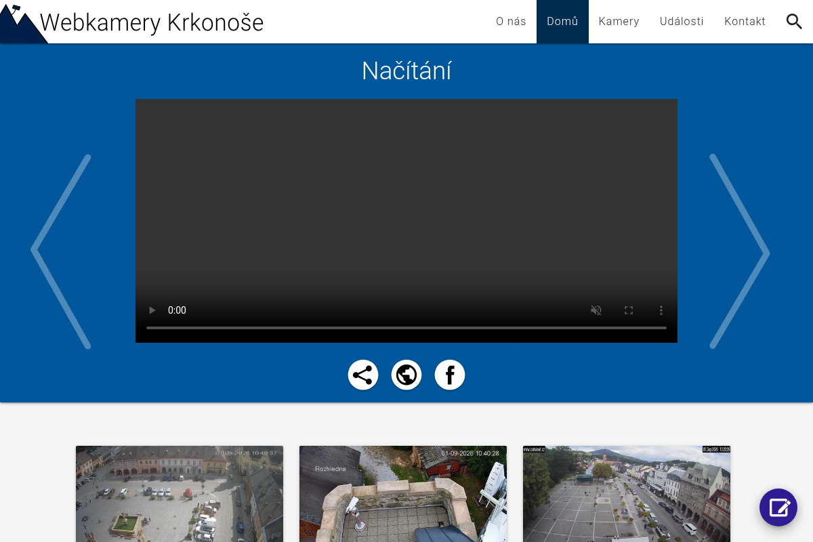813x542 pixels.
Task: Open the globe website icon button
Action: [406, 375]
